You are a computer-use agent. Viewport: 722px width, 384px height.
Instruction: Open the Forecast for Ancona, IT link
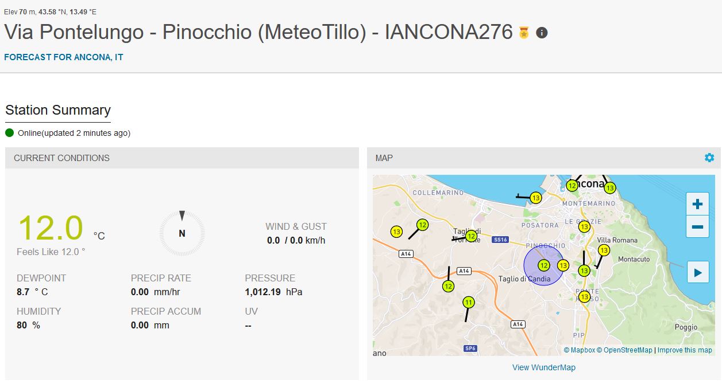click(64, 57)
